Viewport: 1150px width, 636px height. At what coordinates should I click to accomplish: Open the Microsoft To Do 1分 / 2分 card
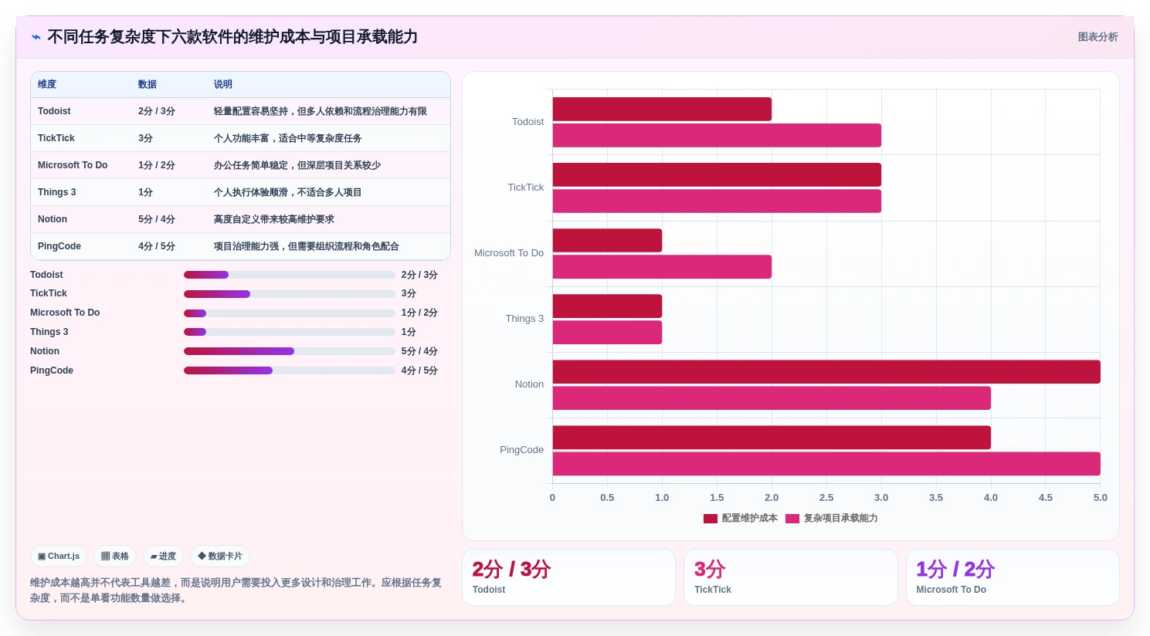(x=1013, y=577)
